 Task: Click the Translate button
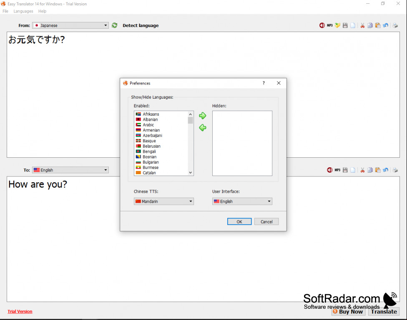[x=384, y=311]
